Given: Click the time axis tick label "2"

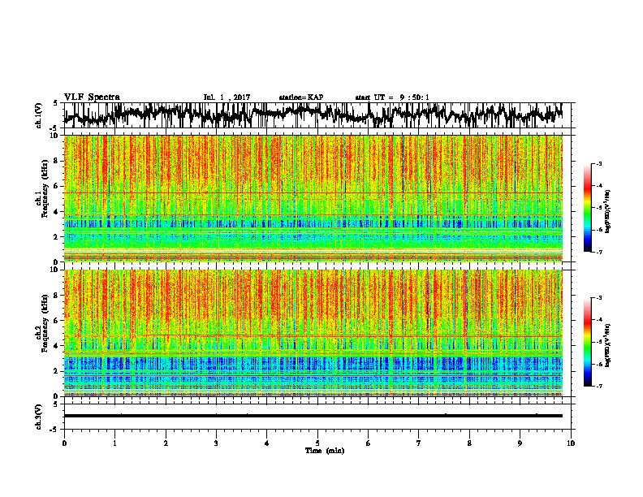Looking at the screenshot, I should [166, 443].
